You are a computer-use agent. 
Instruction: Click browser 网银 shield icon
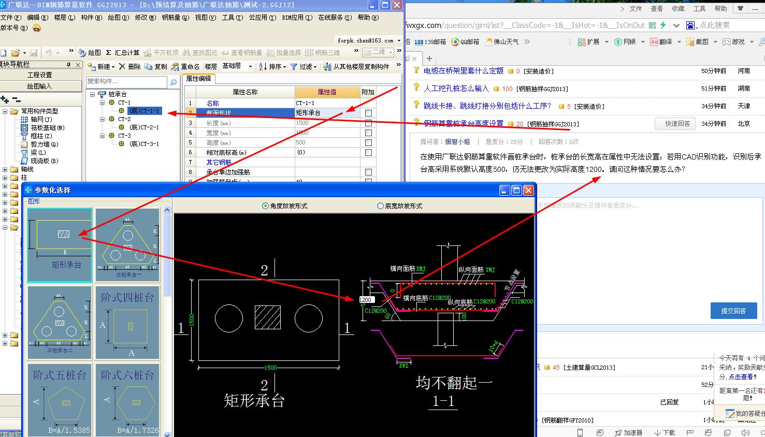click(x=618, y=42)
